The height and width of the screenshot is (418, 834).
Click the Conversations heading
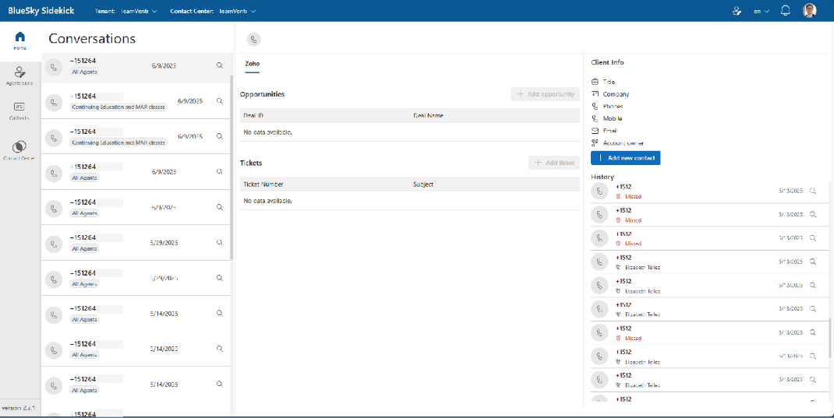[92, 38]
